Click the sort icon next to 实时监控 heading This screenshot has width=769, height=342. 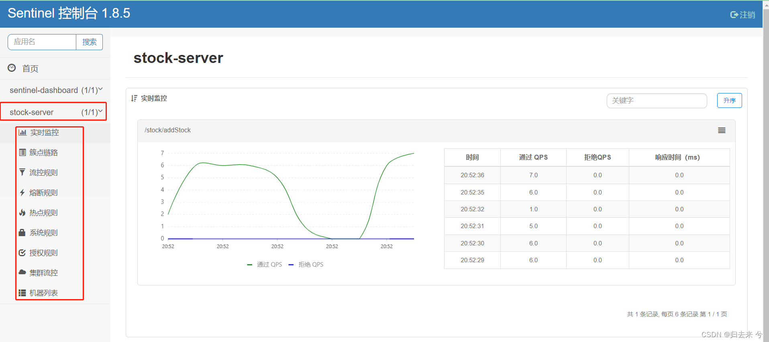pos(134,98)
